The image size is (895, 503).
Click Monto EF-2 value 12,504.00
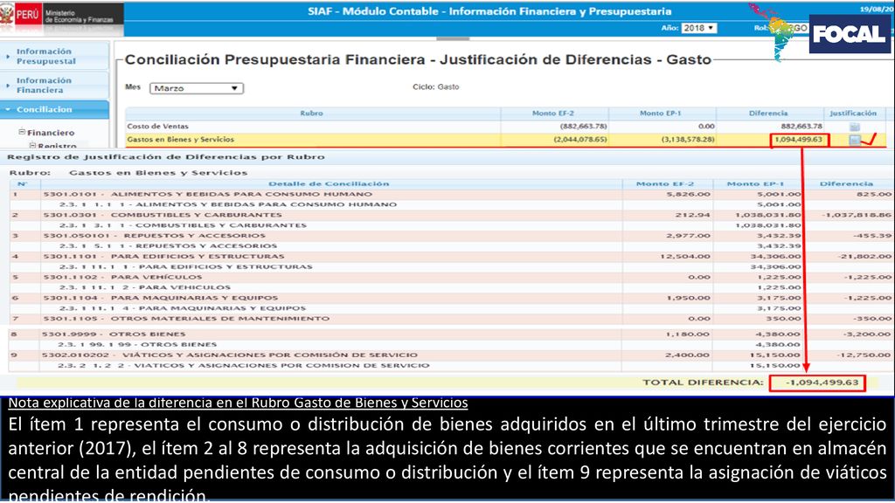click(x=685, y=257)
